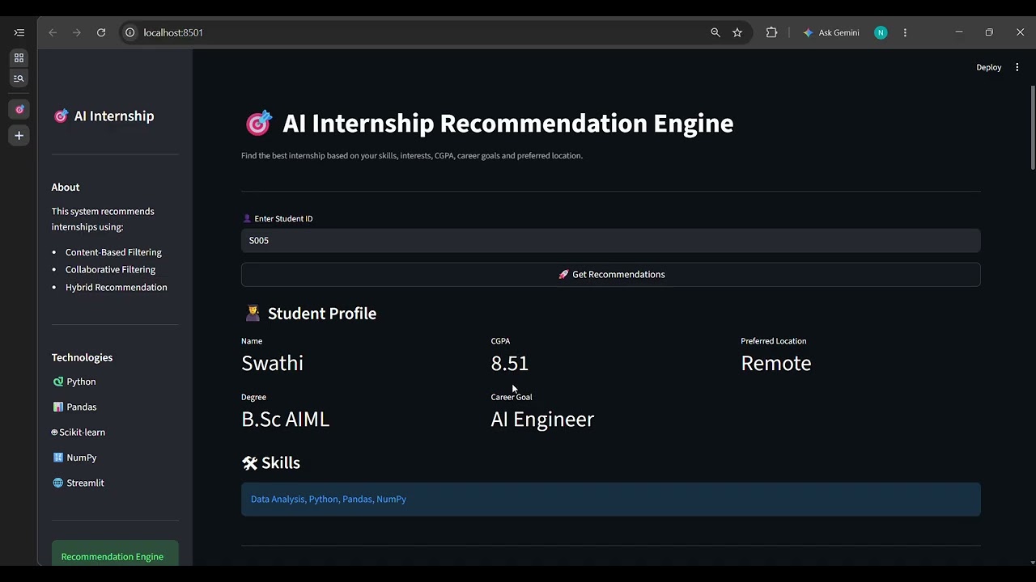Click the Get Recommendations button
Image resolution: width=1036 pixels, height=582 pixels.
610,274
